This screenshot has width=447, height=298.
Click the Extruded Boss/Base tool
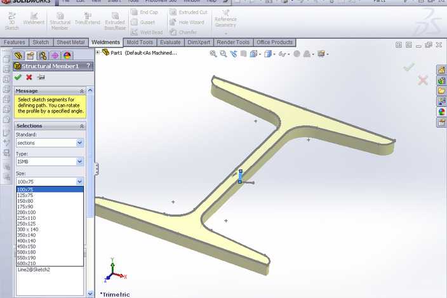click(115, 21)
